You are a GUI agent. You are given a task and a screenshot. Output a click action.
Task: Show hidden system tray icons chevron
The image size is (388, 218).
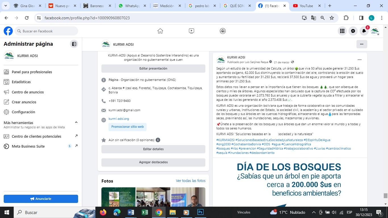pos(314,212)
